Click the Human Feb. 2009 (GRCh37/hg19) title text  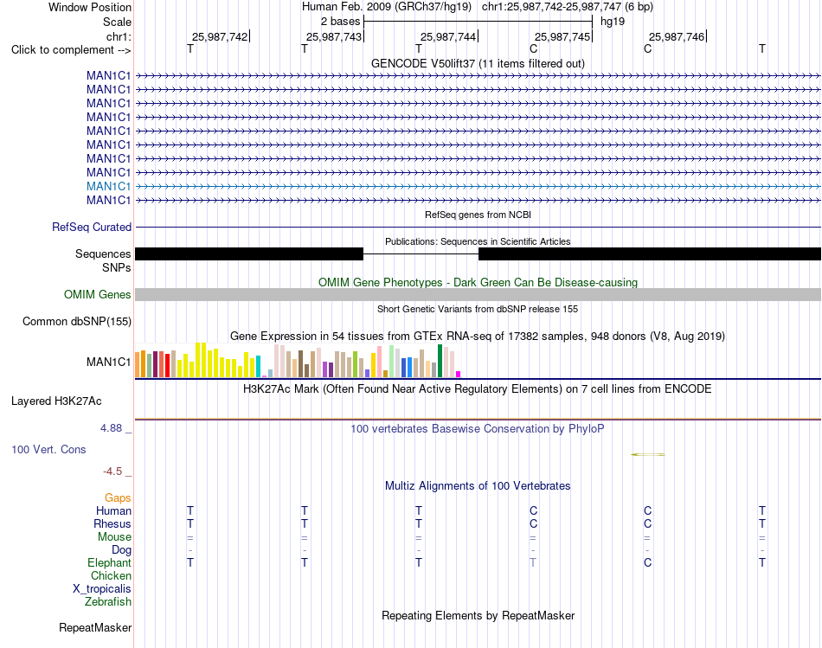387,7
